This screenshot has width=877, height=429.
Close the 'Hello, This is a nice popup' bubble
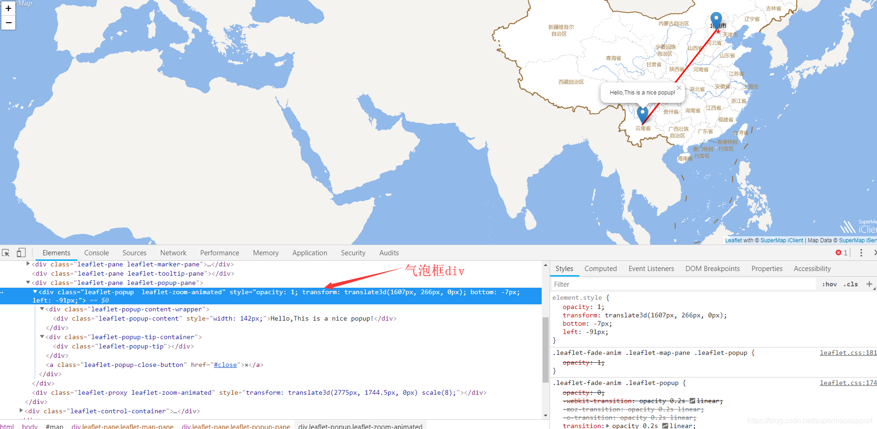pyautogui.click(x=679, y=88)
